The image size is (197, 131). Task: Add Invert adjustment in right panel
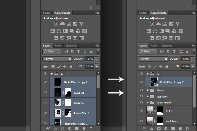[x=152, y=38]
